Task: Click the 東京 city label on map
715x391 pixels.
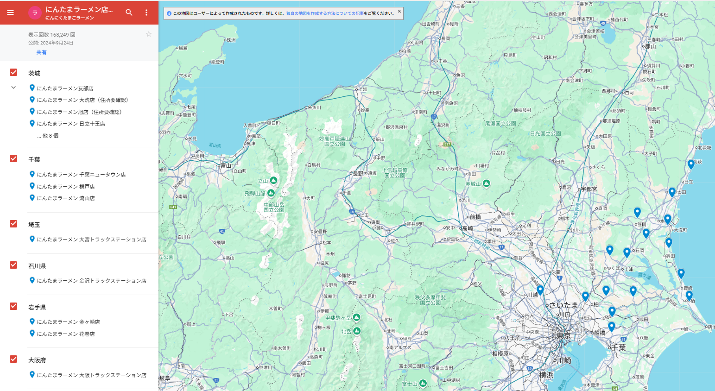Action: click(563, 335)
